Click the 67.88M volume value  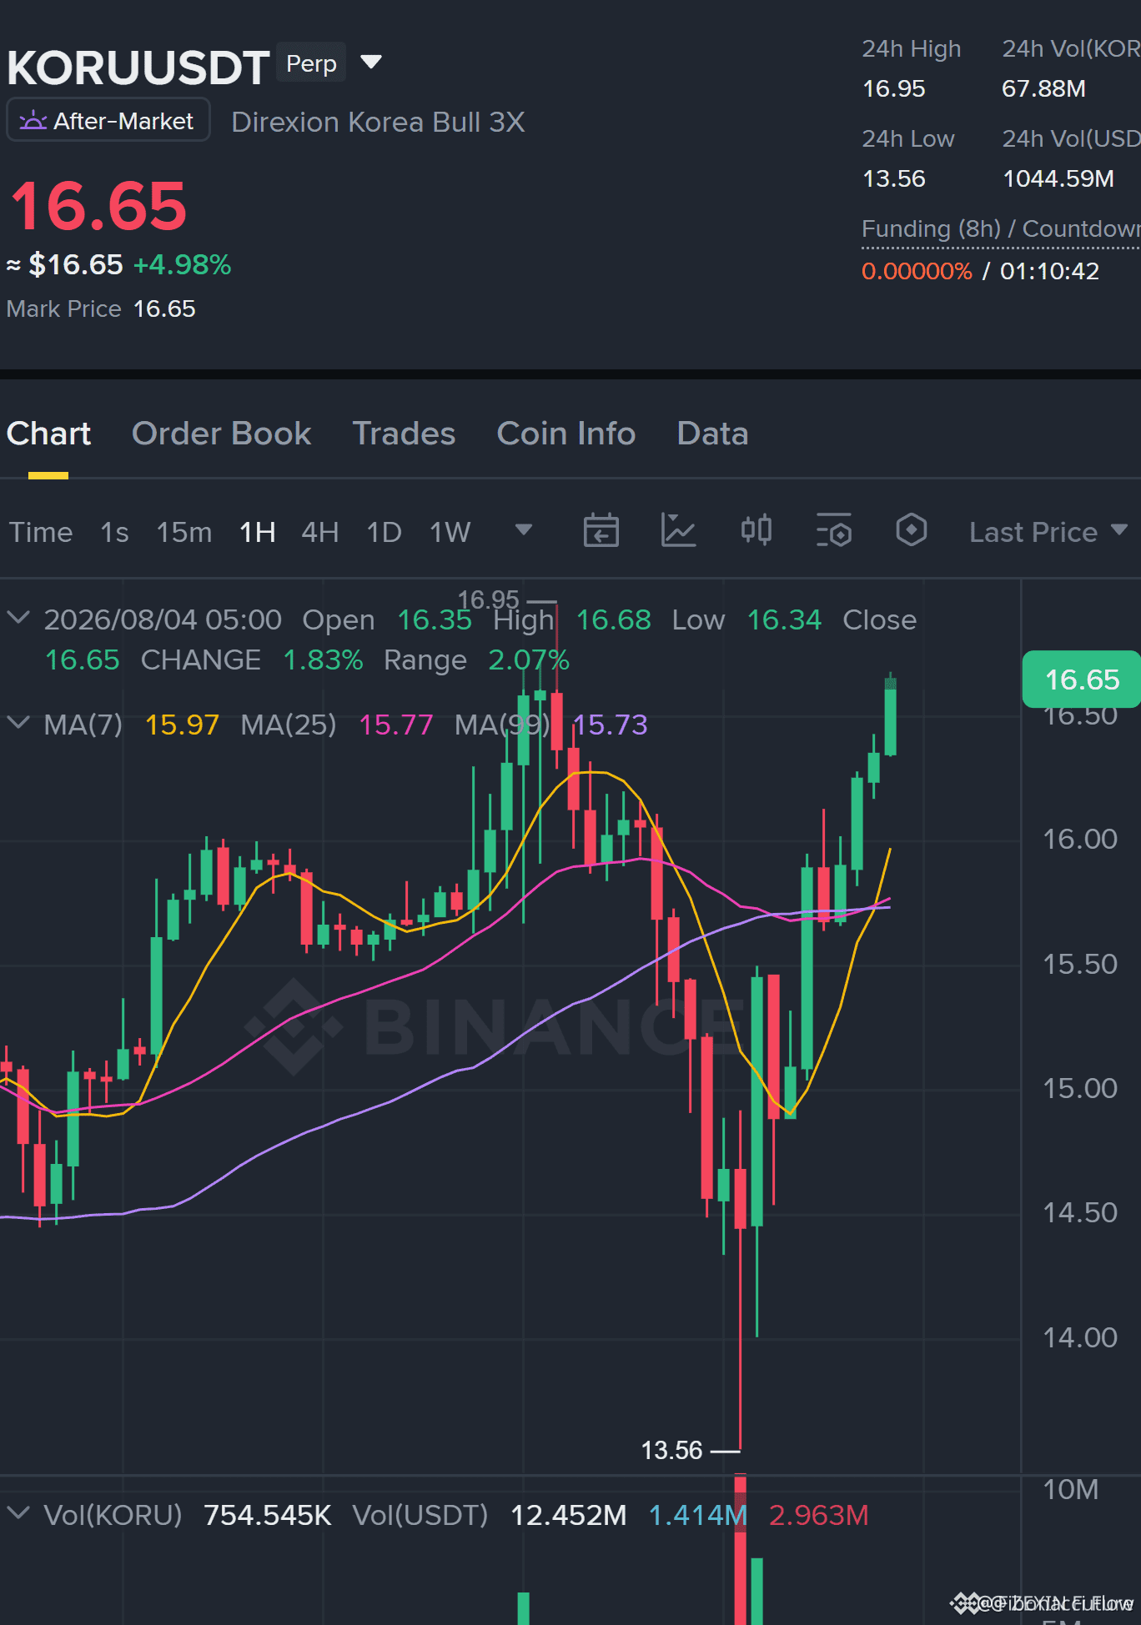point(1043,88)
